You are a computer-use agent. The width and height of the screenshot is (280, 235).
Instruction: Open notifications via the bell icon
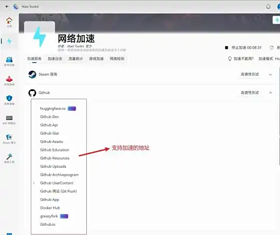click(268, 7)
